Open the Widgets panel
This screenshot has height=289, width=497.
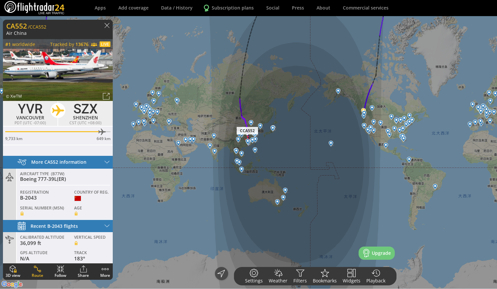351,276
